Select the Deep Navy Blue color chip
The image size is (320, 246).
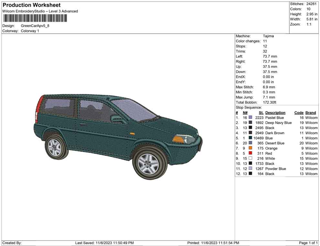click(x=251, y=123)
